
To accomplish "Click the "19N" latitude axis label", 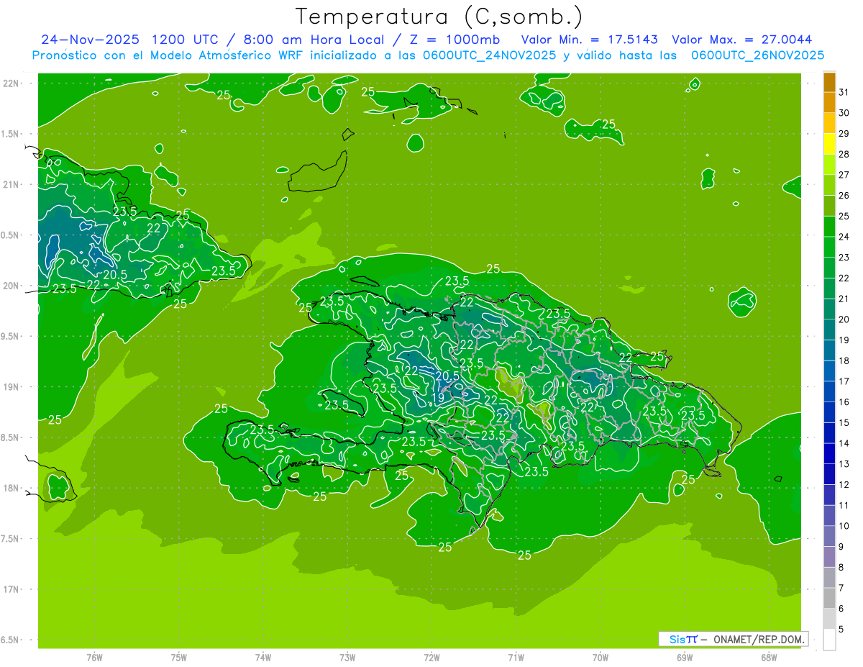I will (x=12, y=387).
